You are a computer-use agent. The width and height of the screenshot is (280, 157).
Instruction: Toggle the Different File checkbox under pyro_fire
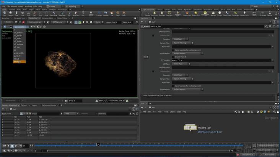(153, 72)
